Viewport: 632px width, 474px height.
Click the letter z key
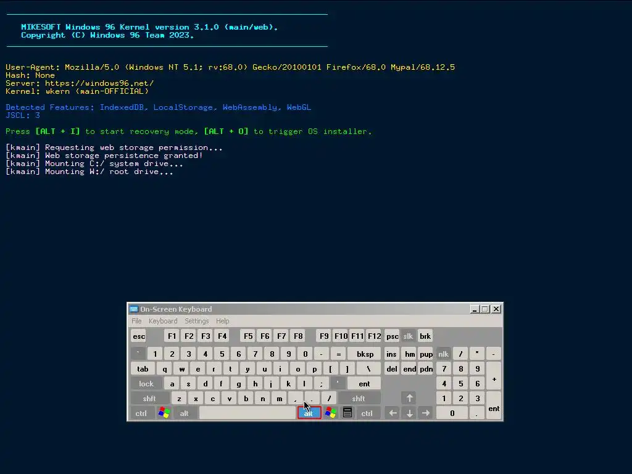click(x=179, y=399)
